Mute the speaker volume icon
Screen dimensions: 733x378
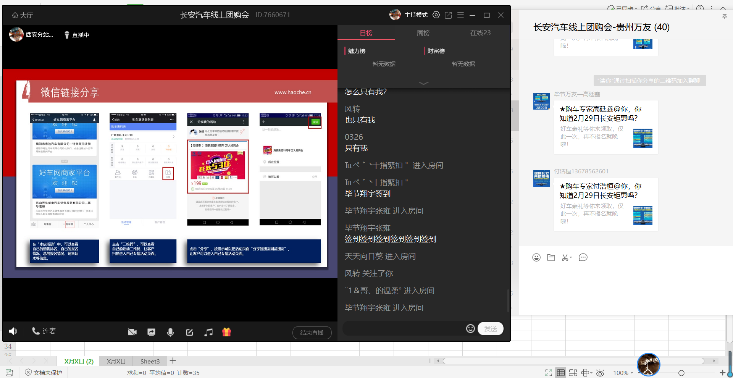(x=13, y=331)
